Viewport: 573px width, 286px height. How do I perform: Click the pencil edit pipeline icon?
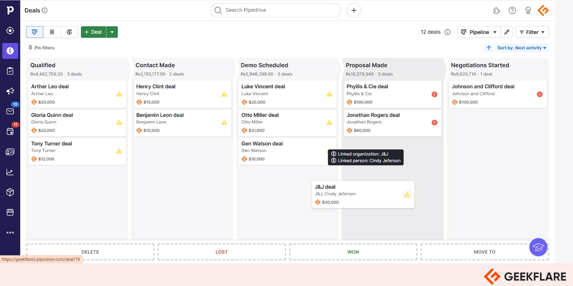pos(507,32)
